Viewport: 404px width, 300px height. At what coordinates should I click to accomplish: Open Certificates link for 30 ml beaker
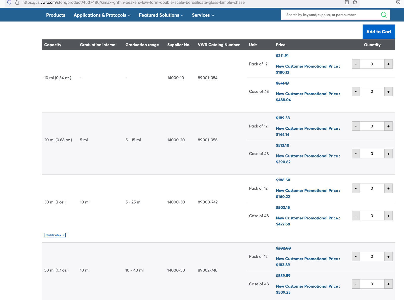(x=55, y=235)
